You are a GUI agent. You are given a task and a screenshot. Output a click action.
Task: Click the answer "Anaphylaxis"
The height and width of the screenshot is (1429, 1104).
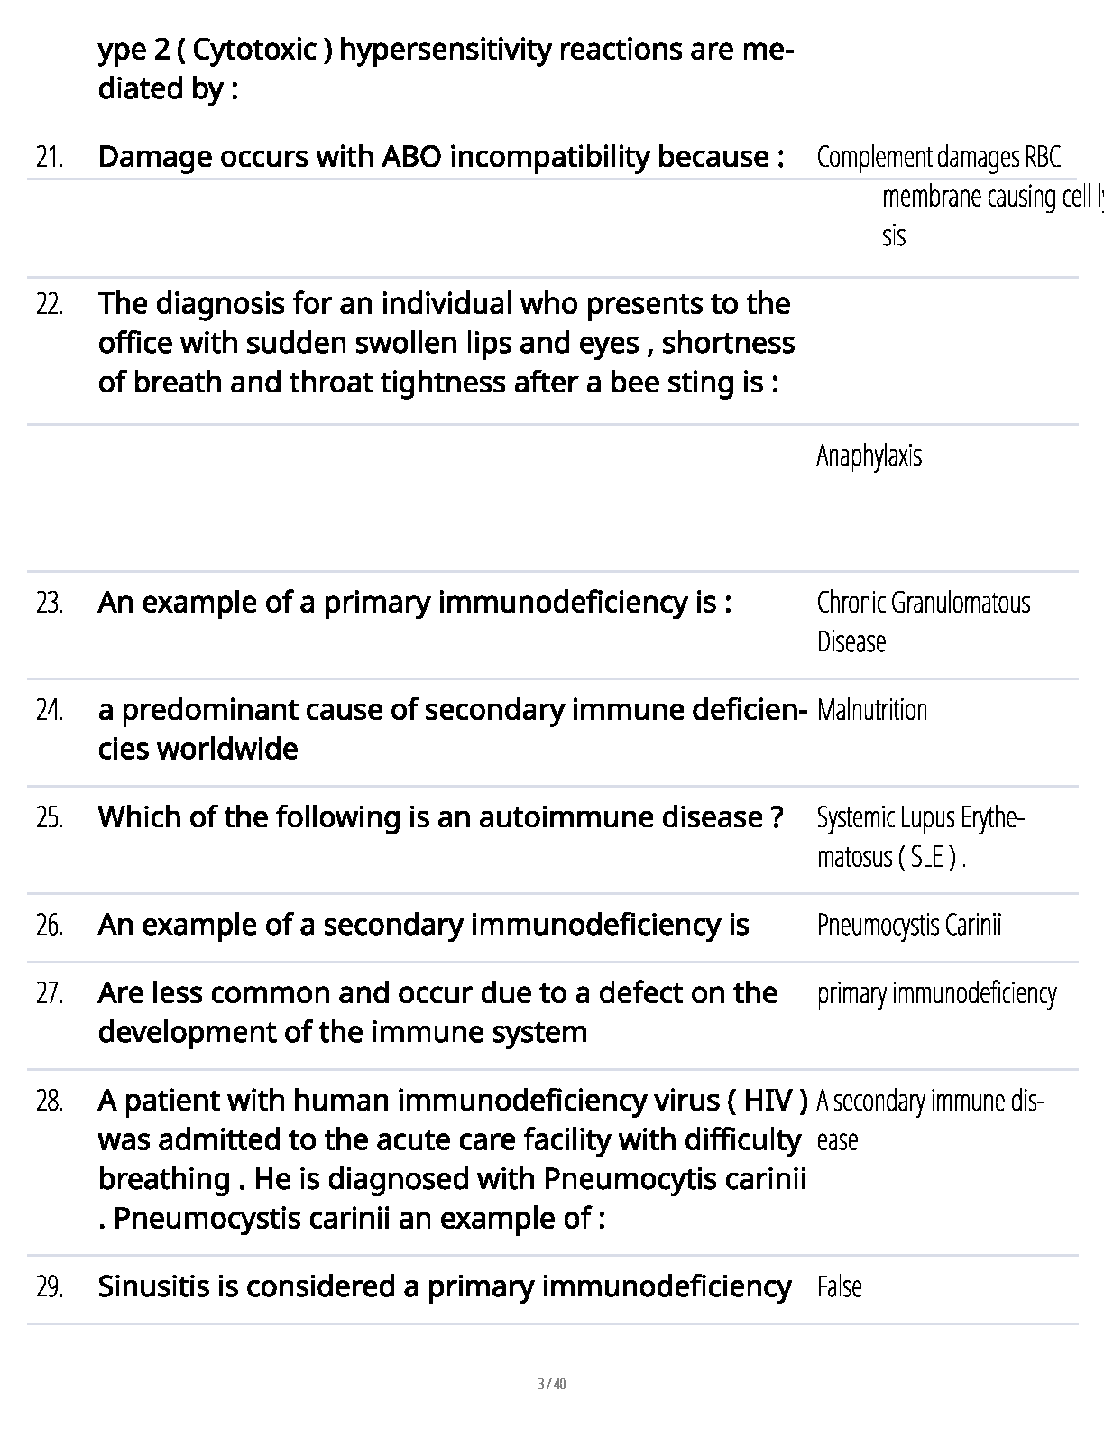[869, 456]
